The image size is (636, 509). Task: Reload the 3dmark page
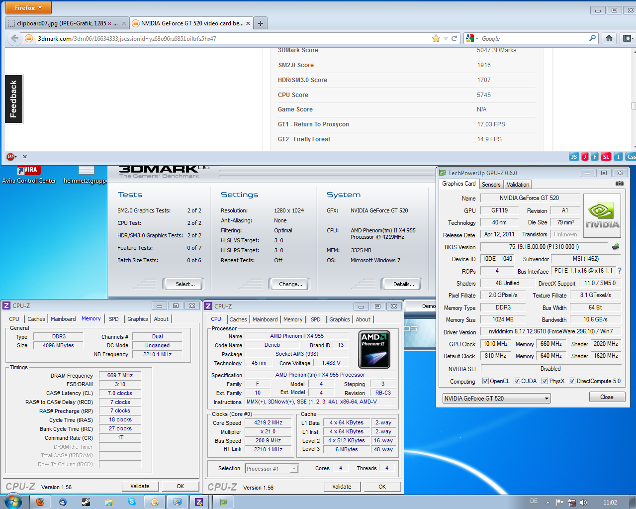coord(454,38)
